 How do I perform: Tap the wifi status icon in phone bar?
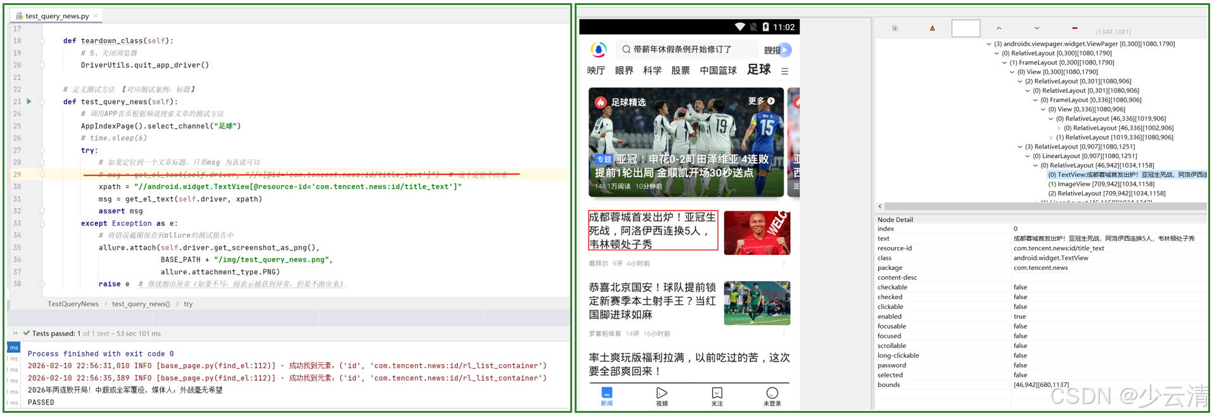[x=740, y=27]
